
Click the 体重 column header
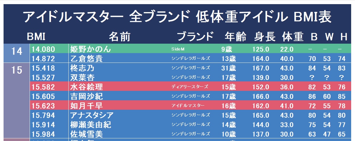[x=293, y=37]
